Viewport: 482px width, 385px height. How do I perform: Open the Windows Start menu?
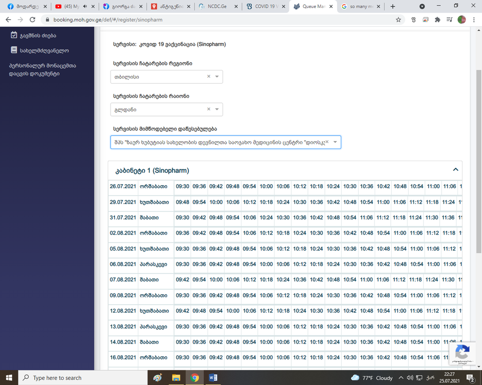tap(9, 377)
